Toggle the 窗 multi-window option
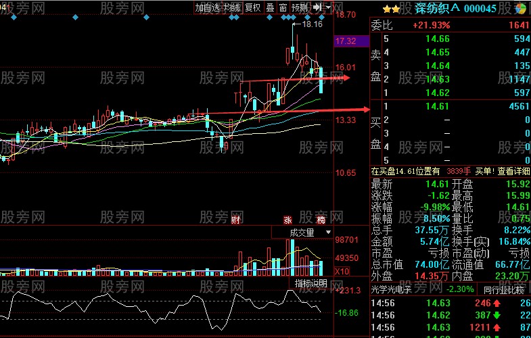This screenshot has height=338, width=531. (282, 7)
